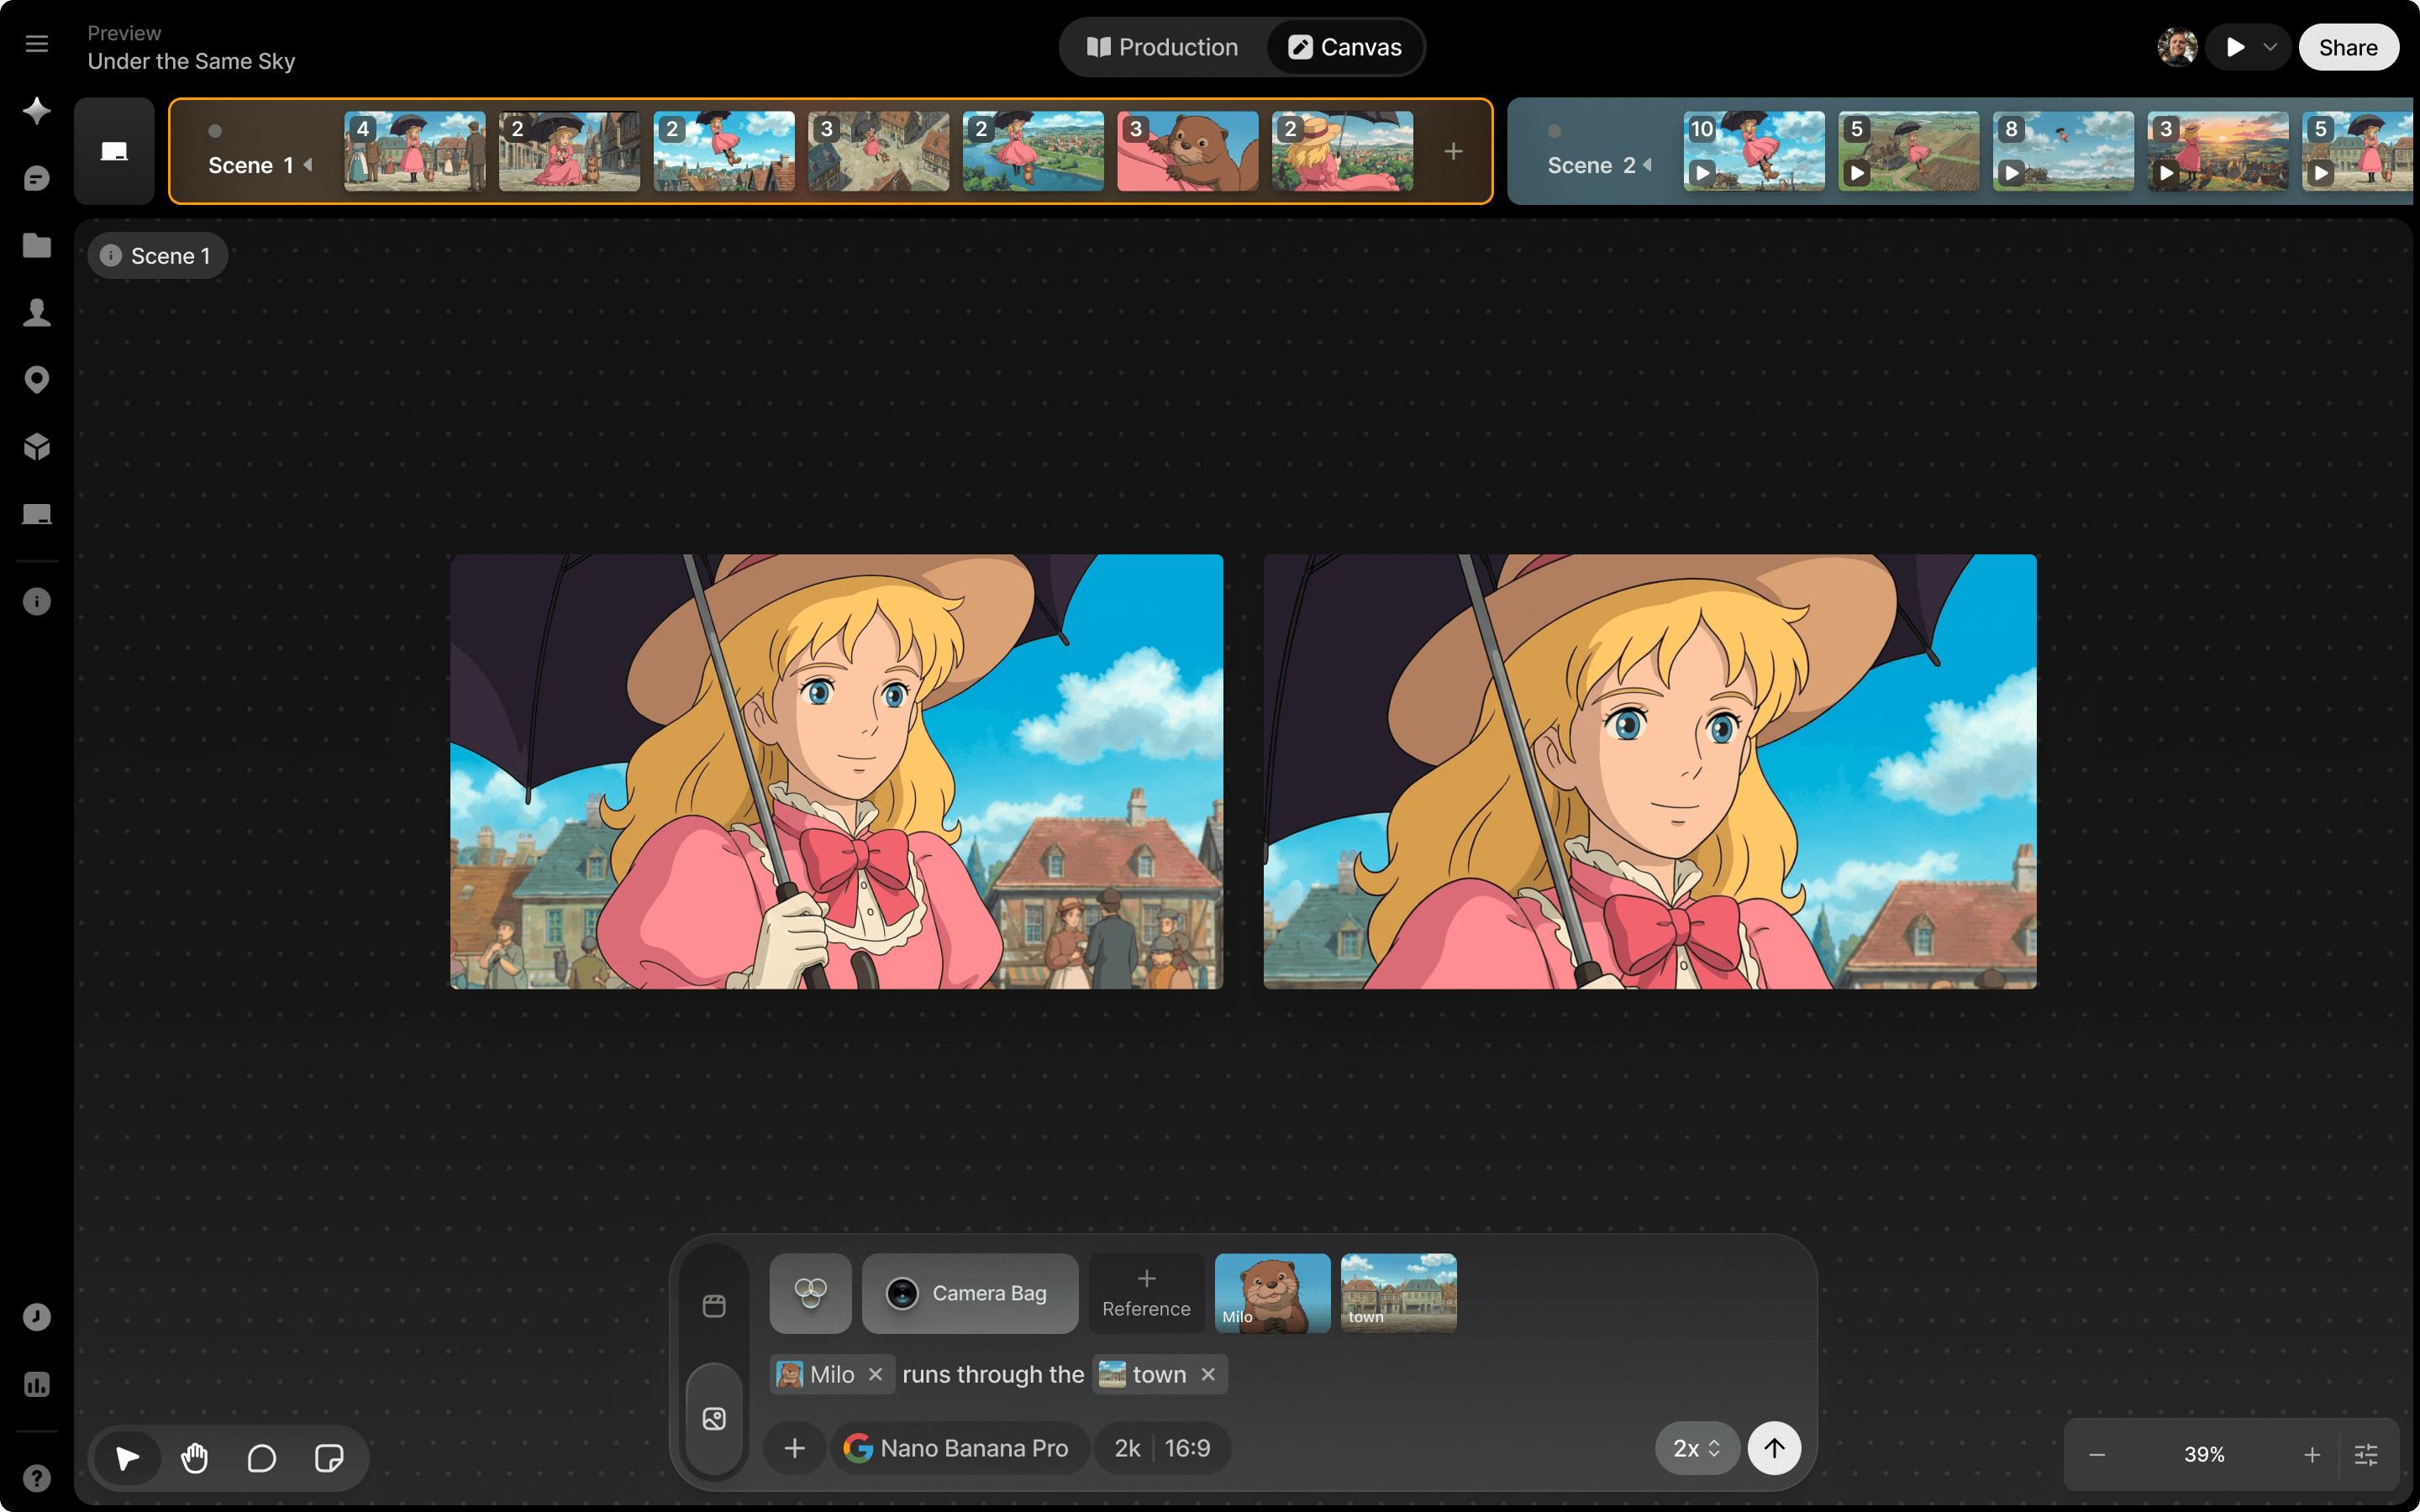The width and height of the screenshot is (2420, 1512).
Task: Select the sticky note tool
Action: tap(329, 1458)
